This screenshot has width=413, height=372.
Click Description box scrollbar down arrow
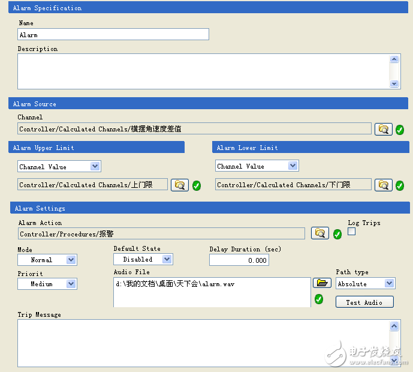(394, 84)
